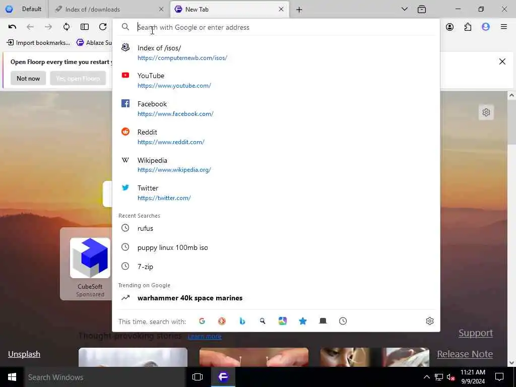Open Task View on taskbar
The width and height of the screenshot is (516, 387).
click(198, 377)
